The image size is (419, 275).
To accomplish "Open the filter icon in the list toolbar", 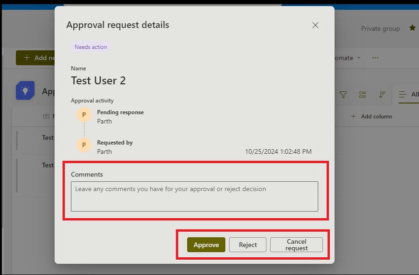I will [x=343, y=94].
